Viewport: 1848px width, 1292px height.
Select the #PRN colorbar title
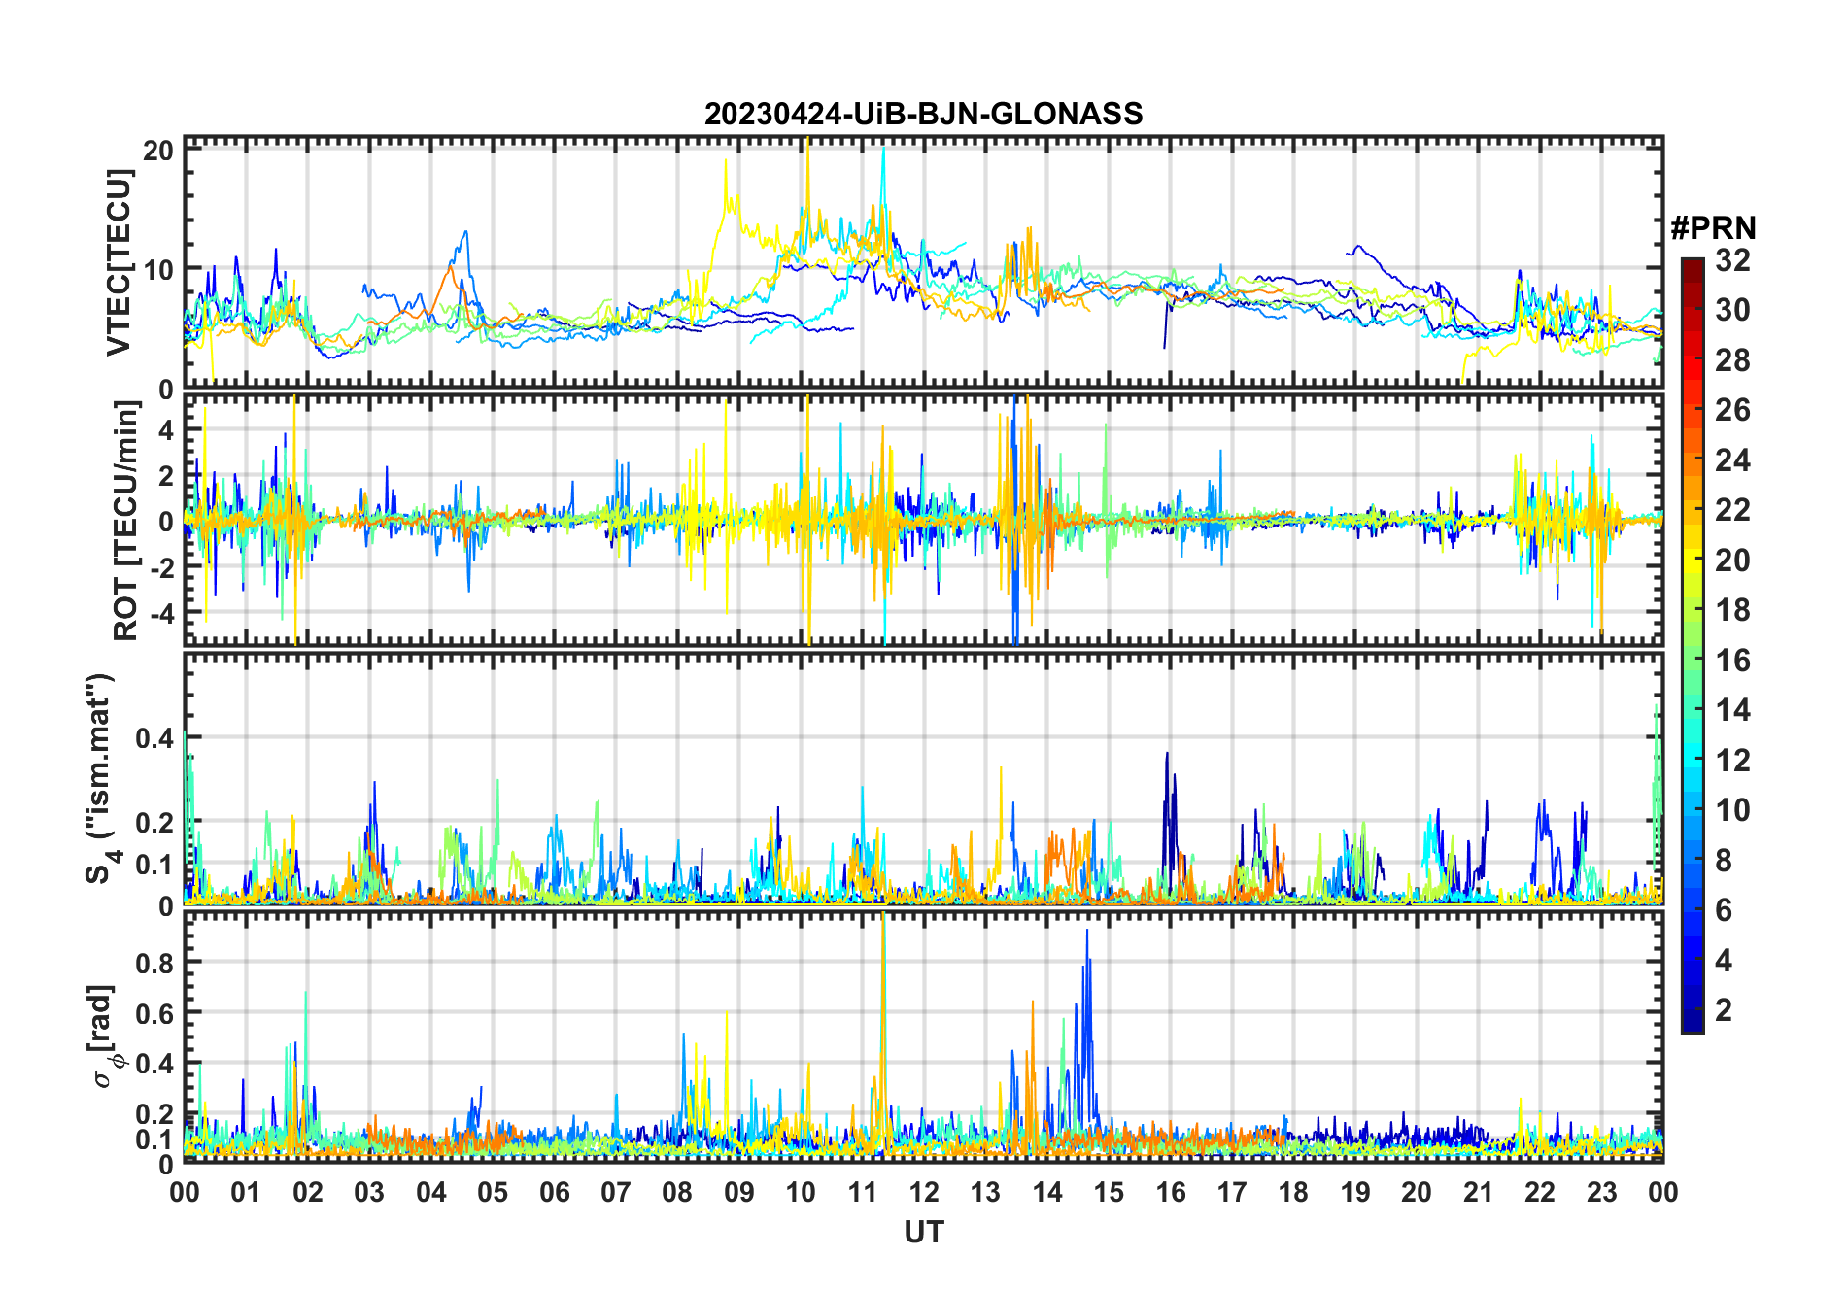(x=1713, y=228)
